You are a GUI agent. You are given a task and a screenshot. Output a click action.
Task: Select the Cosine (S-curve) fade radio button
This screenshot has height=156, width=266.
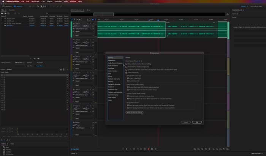tap(128, 81)
